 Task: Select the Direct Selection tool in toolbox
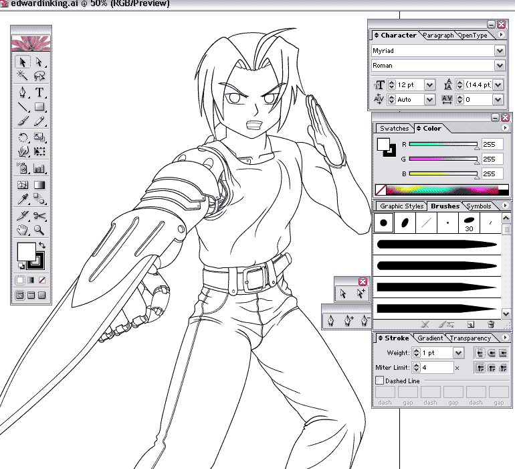point(39,62)
